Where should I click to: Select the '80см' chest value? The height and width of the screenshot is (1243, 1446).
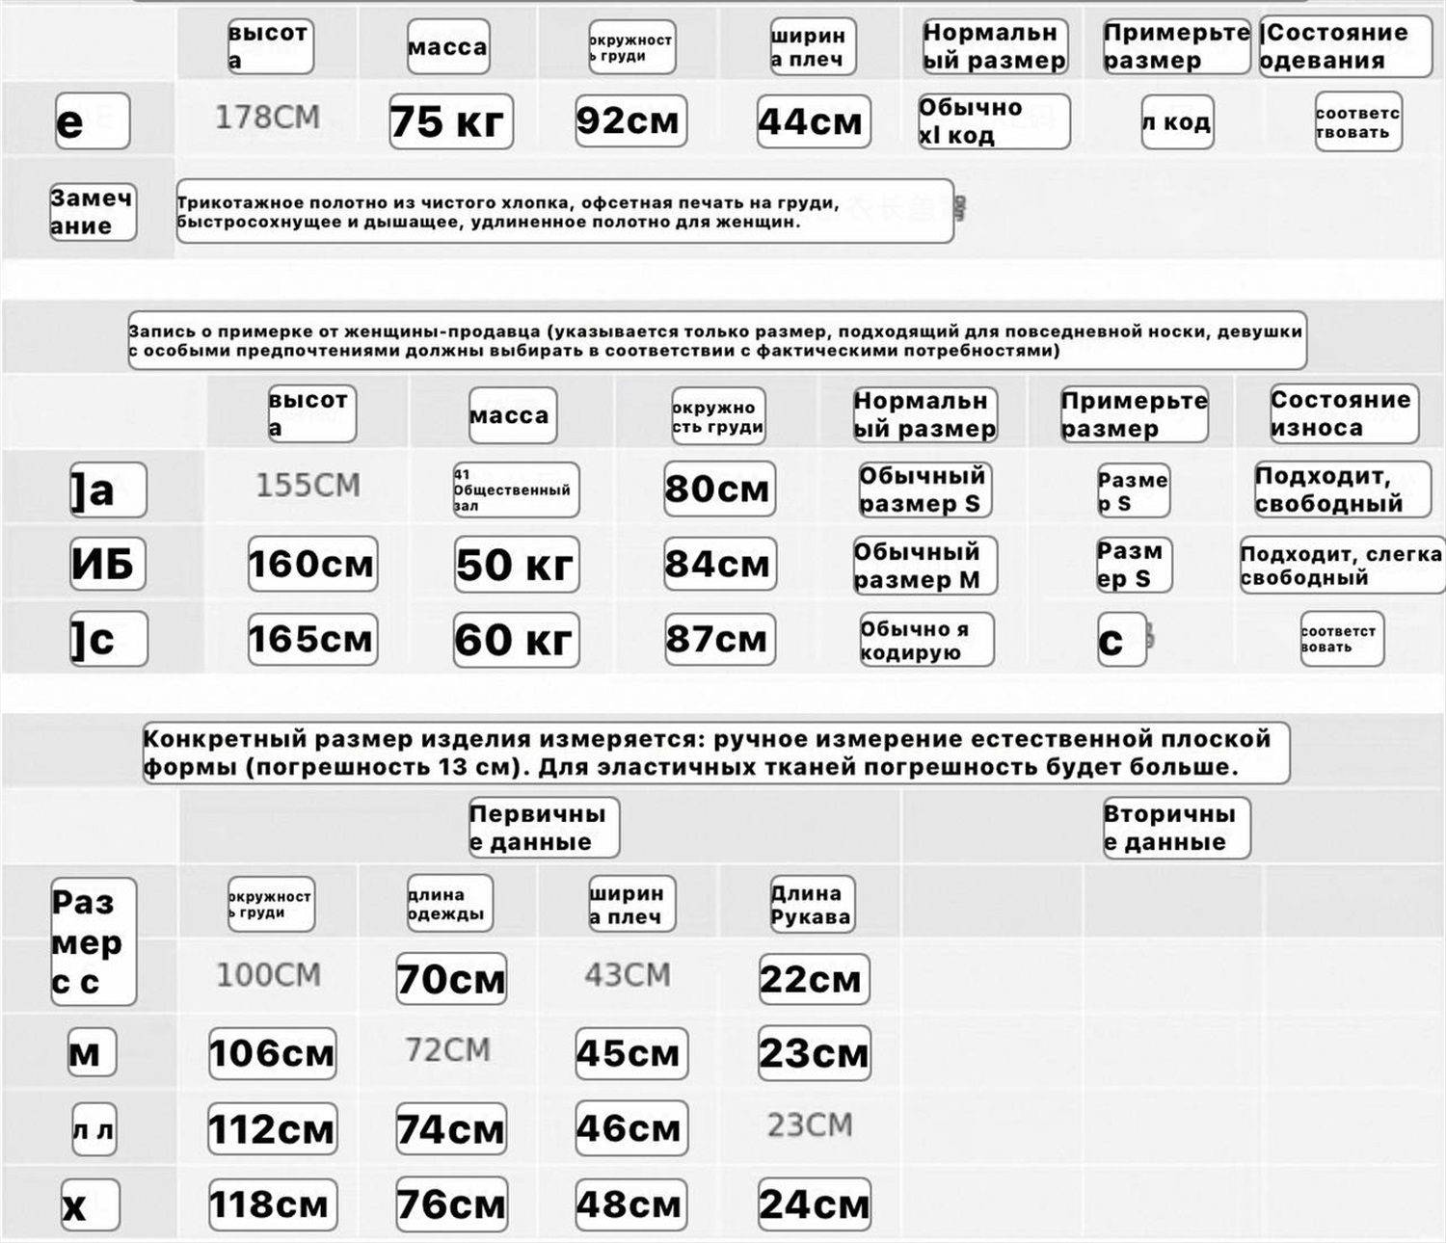(x=719, y=489)
